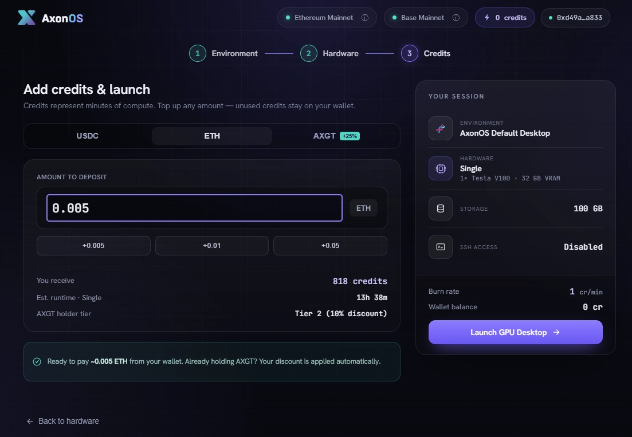Image resolution: width=632 pixels, height=437 pixels.
Task: Click the 1 cr/min burn rate value
Action: coord(586,292)
